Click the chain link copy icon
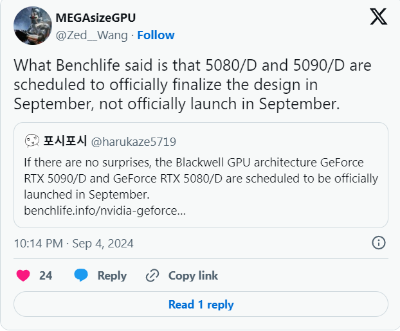400x331 pixels. 152,276
